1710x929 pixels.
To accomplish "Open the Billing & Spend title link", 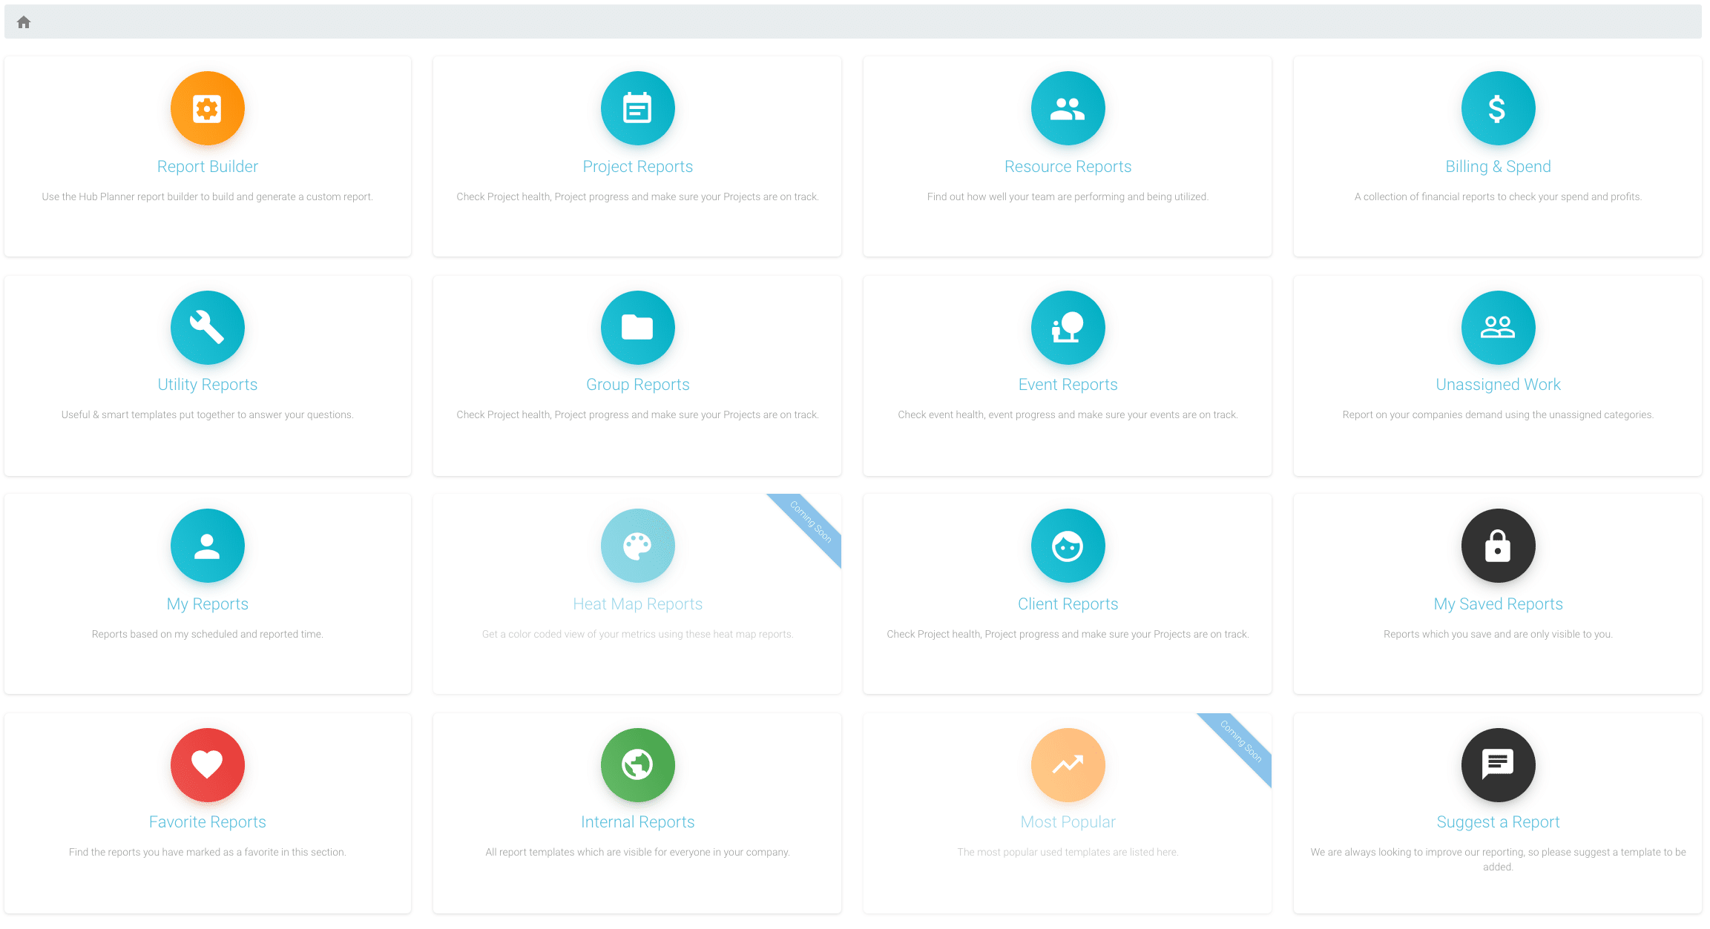I will coord(1499,167).
